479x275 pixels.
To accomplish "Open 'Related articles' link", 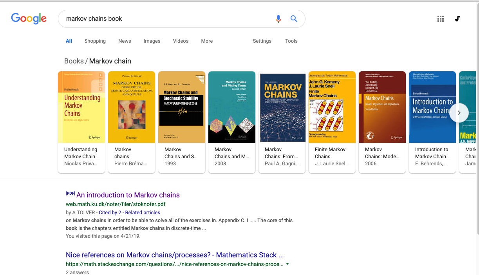I will pos(143,212).
